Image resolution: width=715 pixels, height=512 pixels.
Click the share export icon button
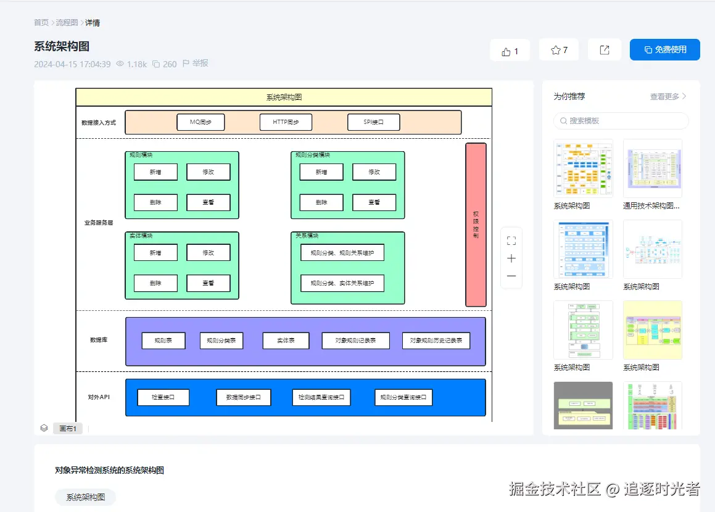[x=605, y=51]
